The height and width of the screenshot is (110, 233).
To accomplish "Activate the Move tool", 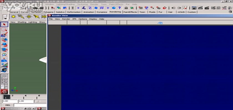I will 4,40.
